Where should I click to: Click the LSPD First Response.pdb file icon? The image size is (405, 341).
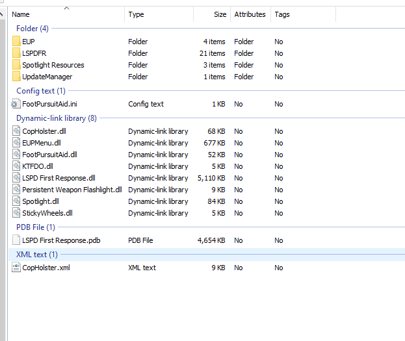click(16, 240)
